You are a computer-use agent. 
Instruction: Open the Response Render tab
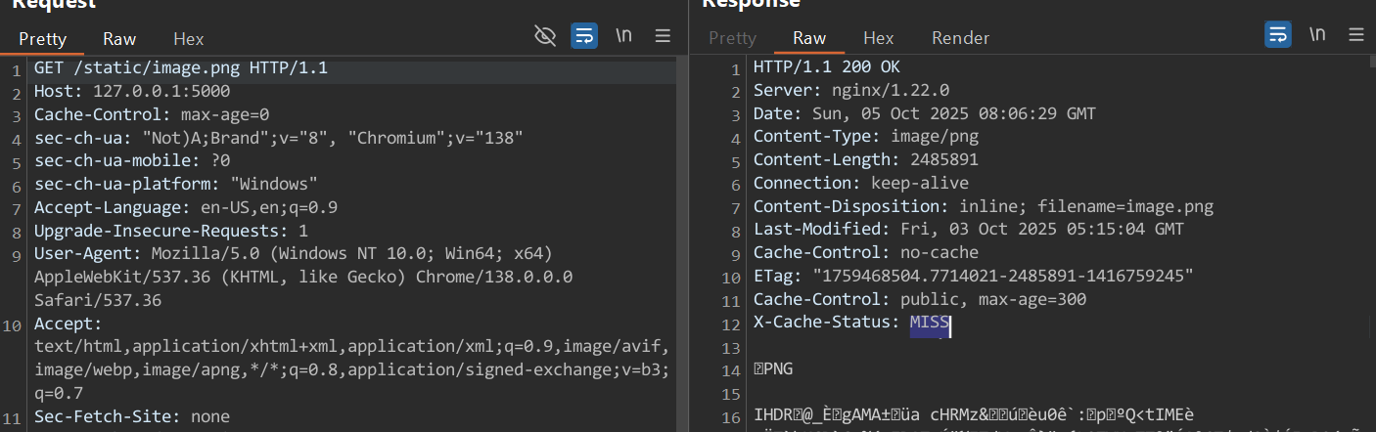[x=960, y=38]
